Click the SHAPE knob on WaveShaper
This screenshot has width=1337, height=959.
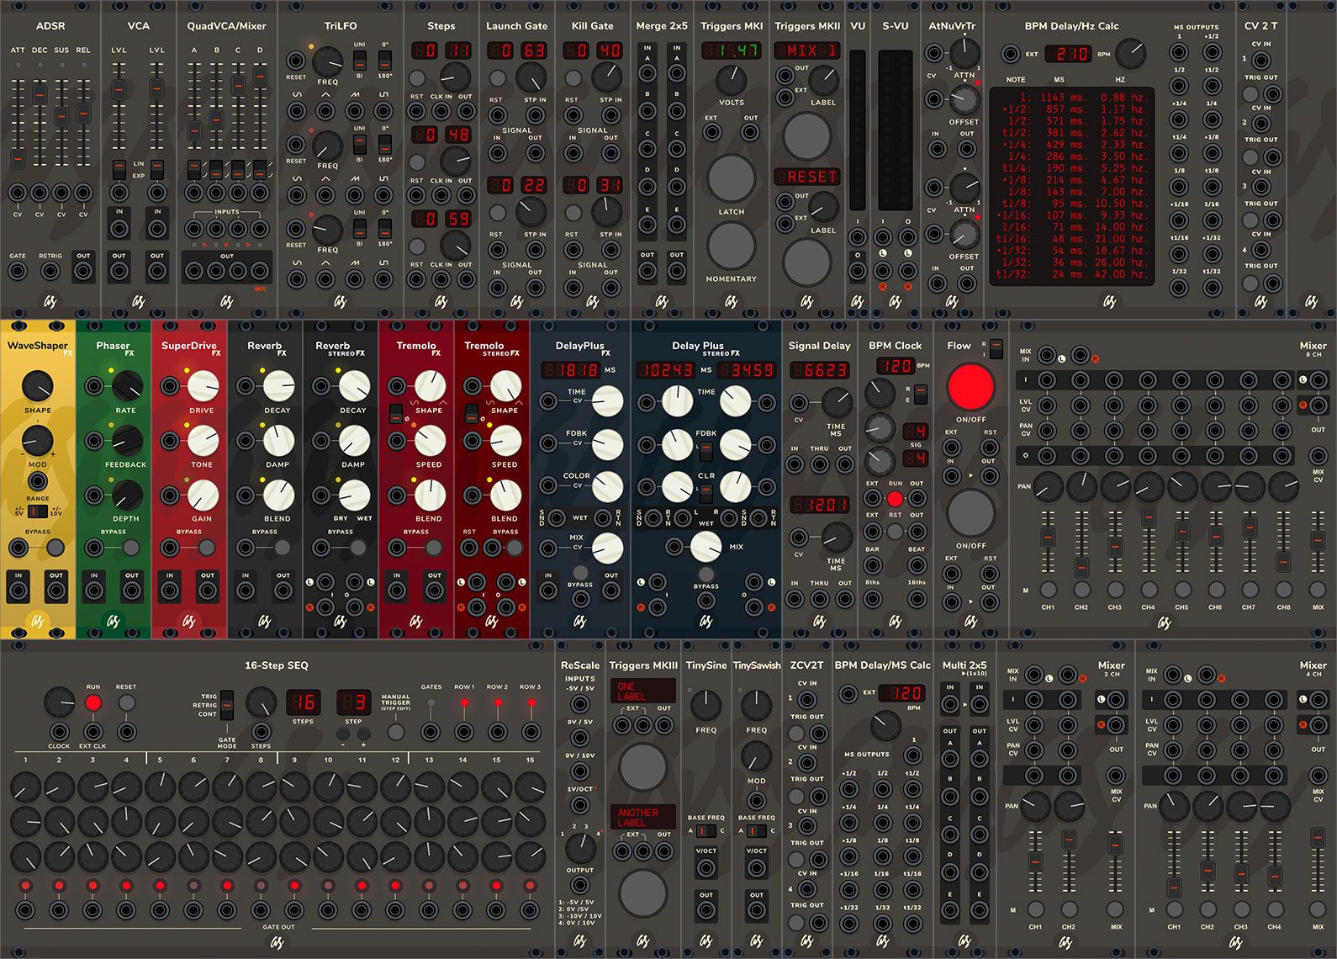coord(37,386)
